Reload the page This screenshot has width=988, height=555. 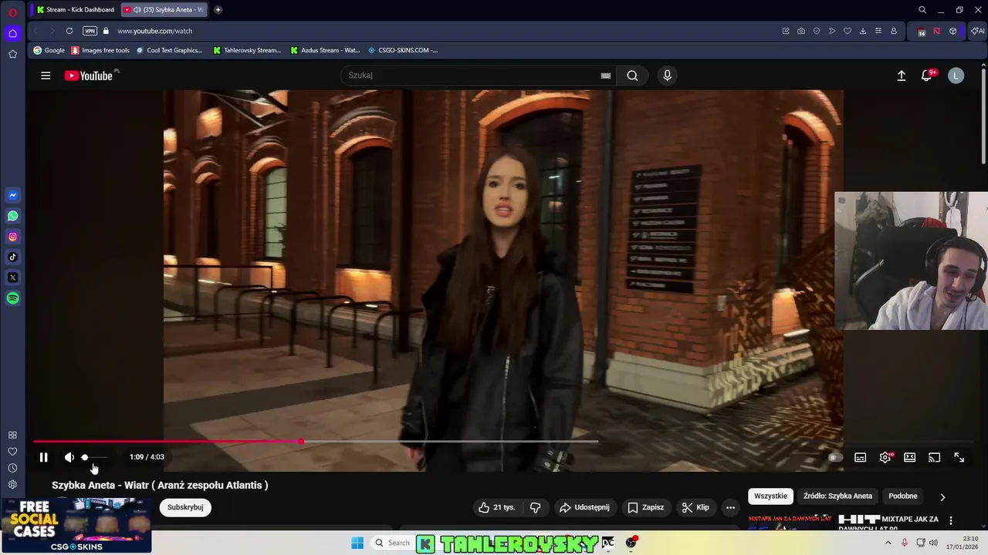(69, 31)
